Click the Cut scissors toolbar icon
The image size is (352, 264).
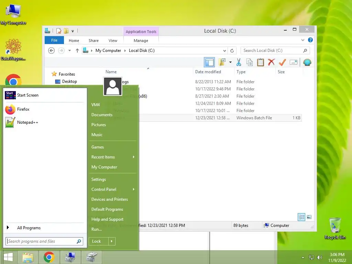239,62
